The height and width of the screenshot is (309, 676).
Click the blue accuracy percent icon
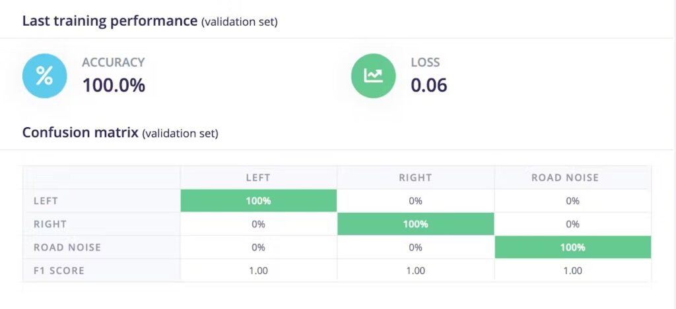44,76
